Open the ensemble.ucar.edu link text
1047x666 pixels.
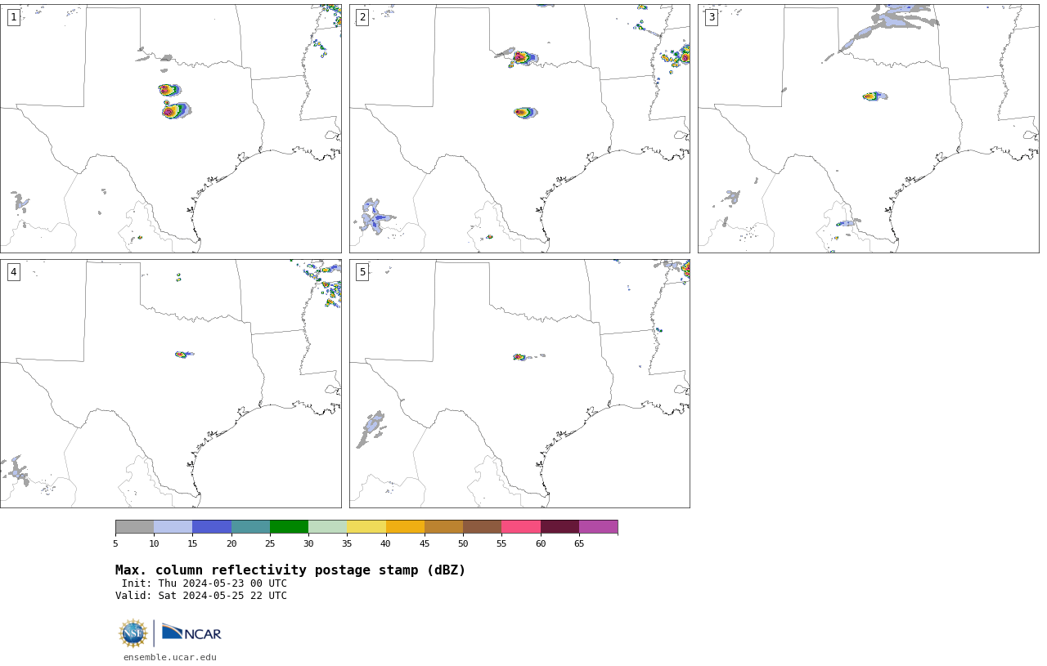click(170, 657)
